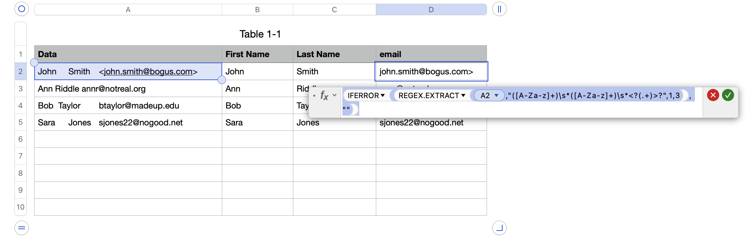Click the green accept formula checkmark
Image resolution: width=745 pixels, height=240 pixels.
click(x=728, y=95)
